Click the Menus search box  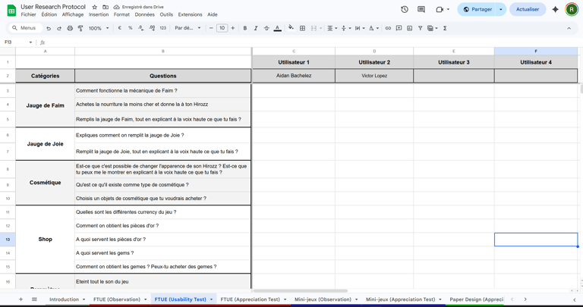coord(25,28)
